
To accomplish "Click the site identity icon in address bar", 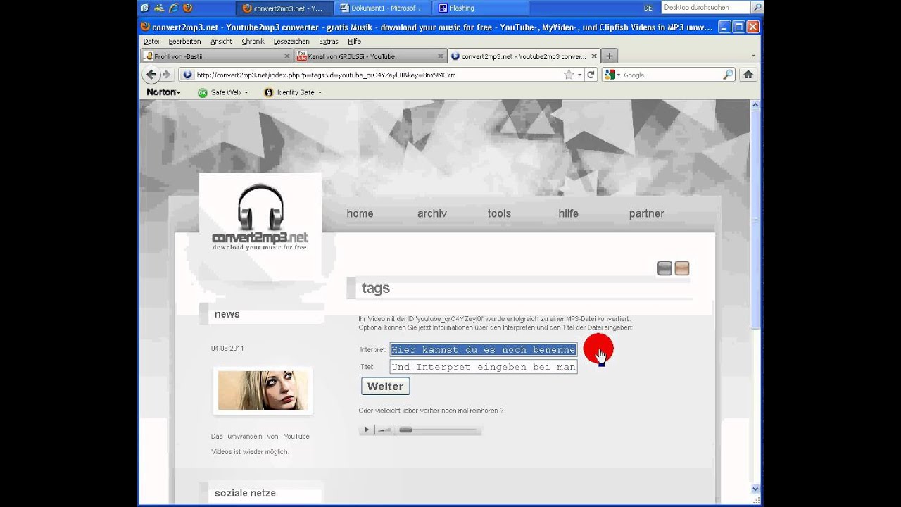I will (188, 75).
